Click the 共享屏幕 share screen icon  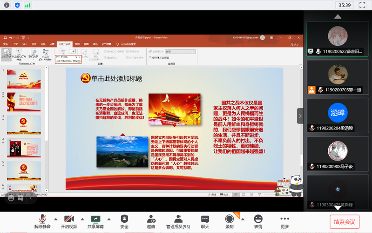(x=95, y=219)
